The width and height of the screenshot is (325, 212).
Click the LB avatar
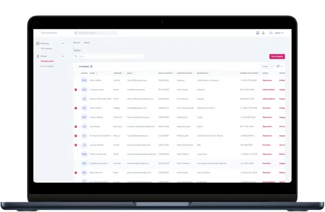[x=84, y=126]
